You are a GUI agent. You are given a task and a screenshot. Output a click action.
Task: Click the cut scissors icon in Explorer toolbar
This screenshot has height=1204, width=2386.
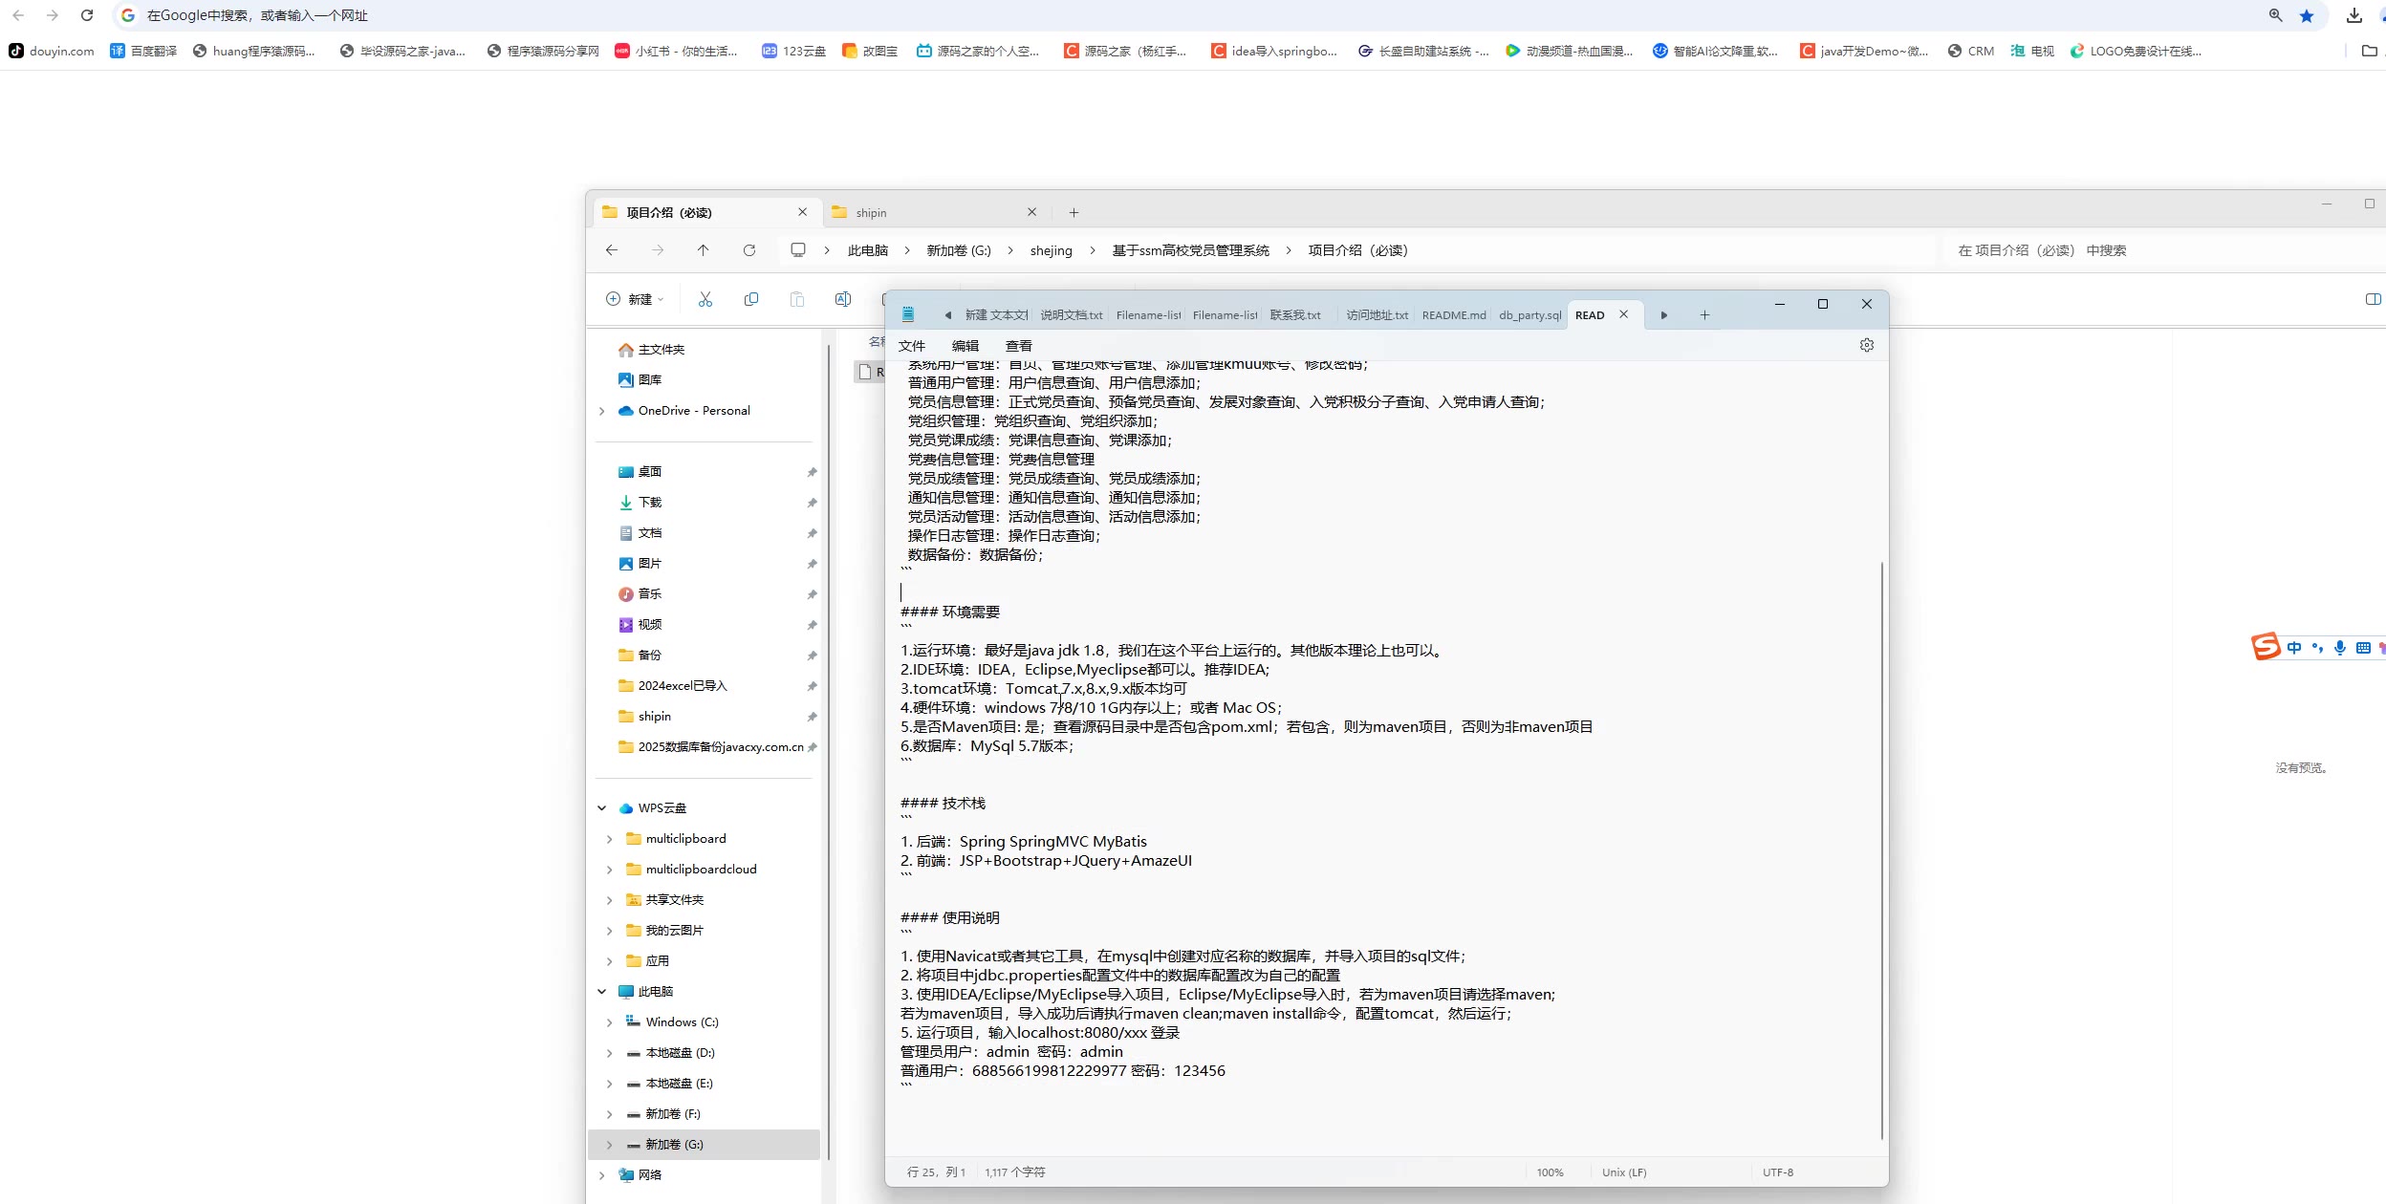pos(705,299)
